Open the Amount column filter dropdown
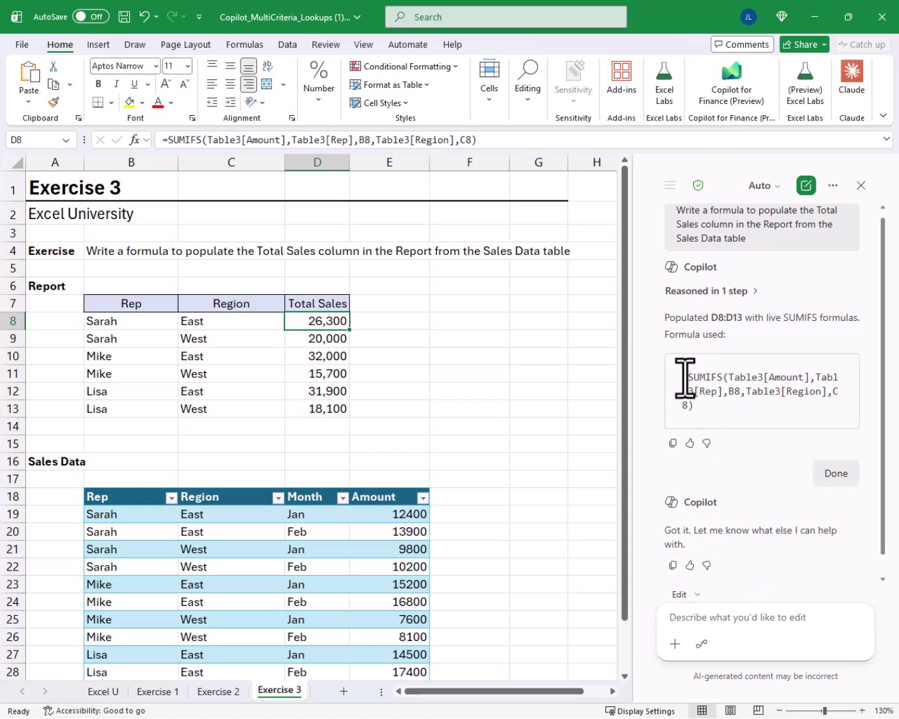 click(422, 498)
